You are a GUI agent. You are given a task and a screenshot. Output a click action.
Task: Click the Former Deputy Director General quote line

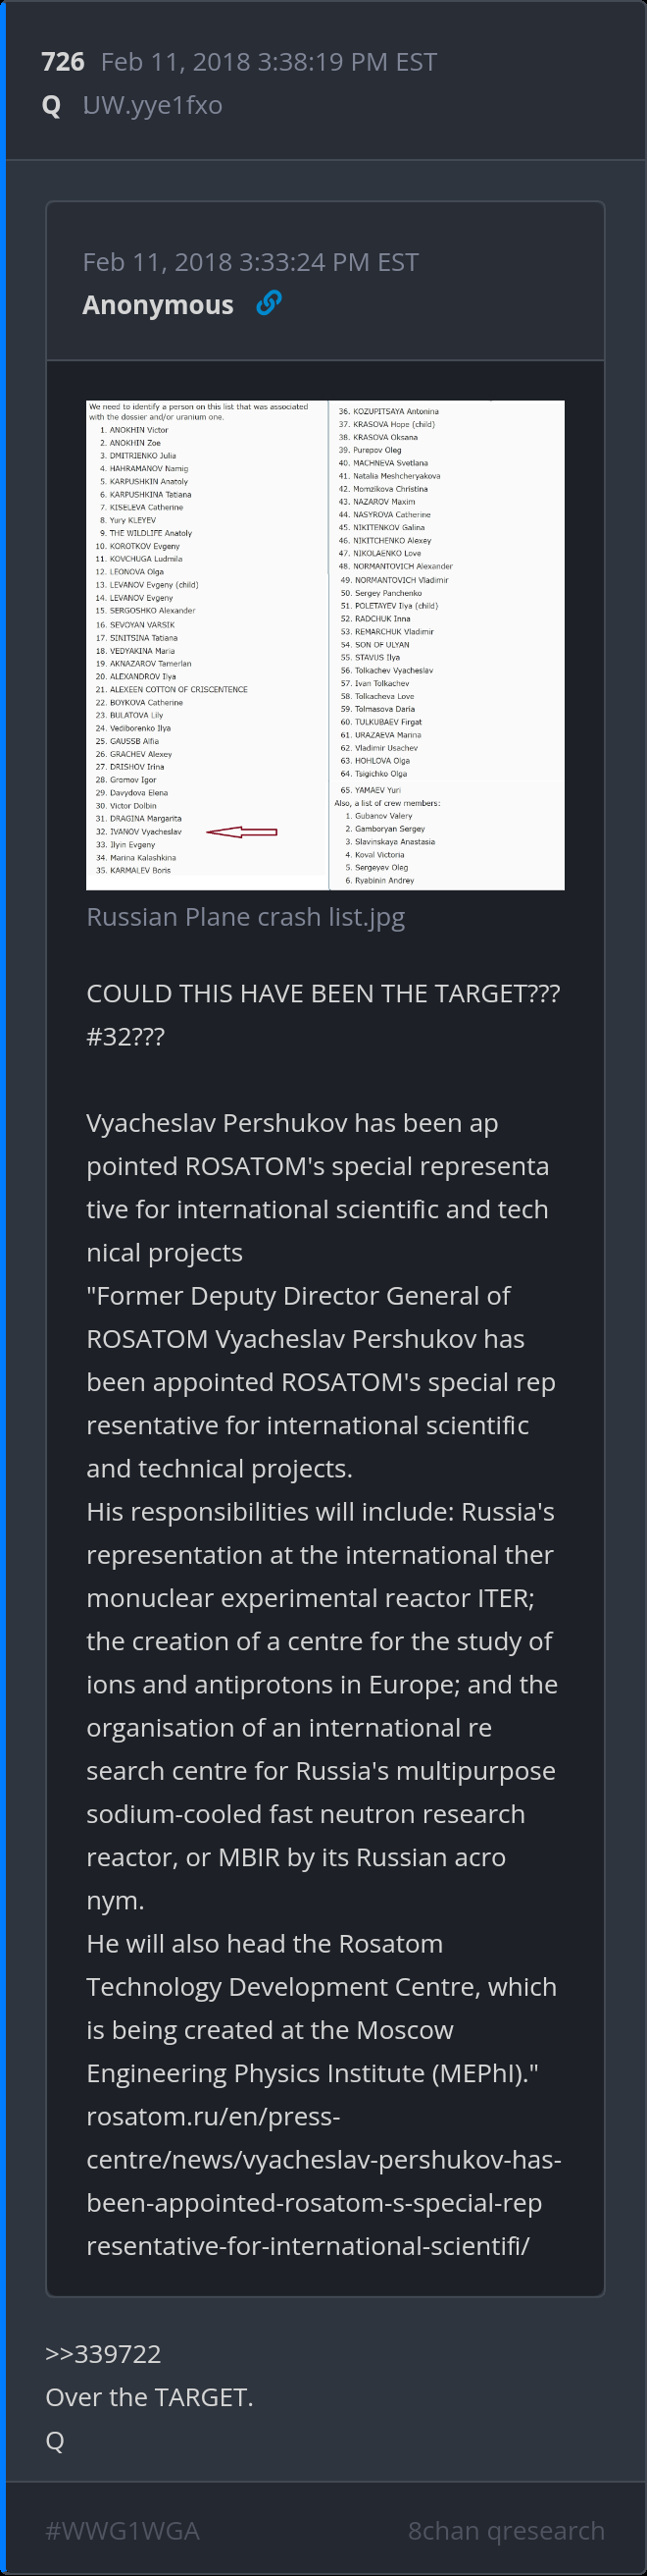coord(299,1296)
